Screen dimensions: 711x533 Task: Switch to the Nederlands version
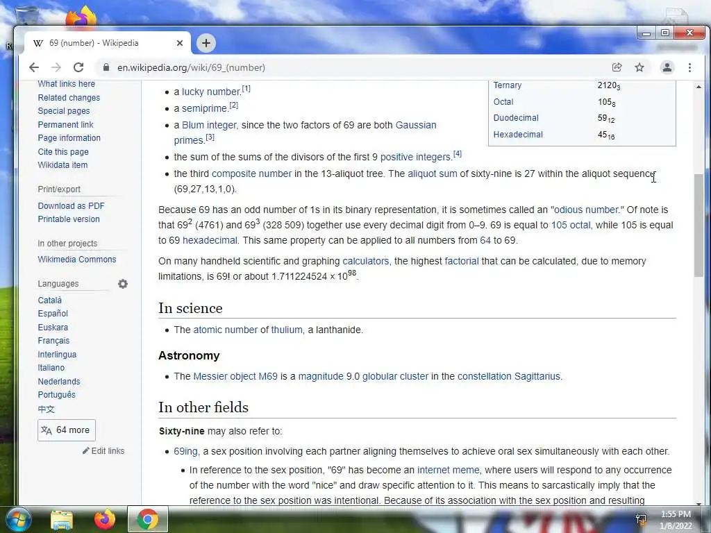click(58, 381)
